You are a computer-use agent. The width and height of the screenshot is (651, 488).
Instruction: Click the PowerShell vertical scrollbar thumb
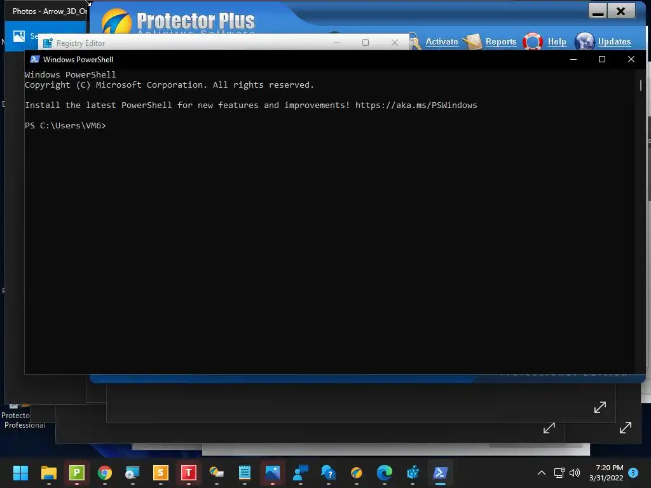(x=641, y=85)
